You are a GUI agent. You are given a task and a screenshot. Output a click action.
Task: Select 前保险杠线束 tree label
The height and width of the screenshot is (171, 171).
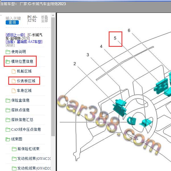tap(28, 149)
